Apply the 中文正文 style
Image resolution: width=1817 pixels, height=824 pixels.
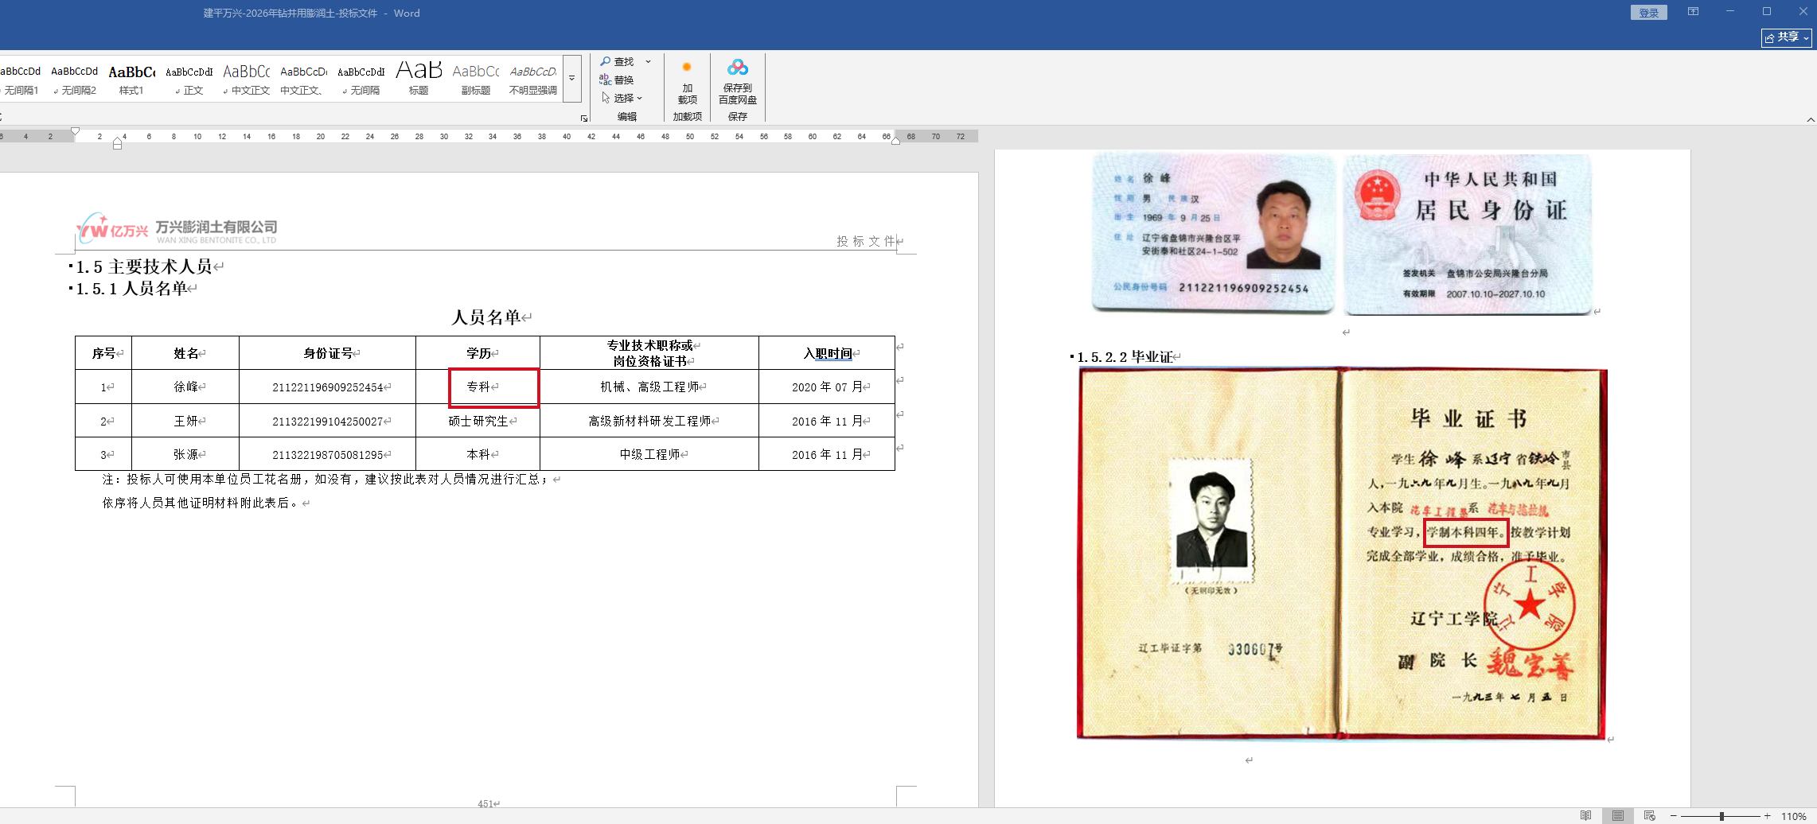(x=246, y=80)
